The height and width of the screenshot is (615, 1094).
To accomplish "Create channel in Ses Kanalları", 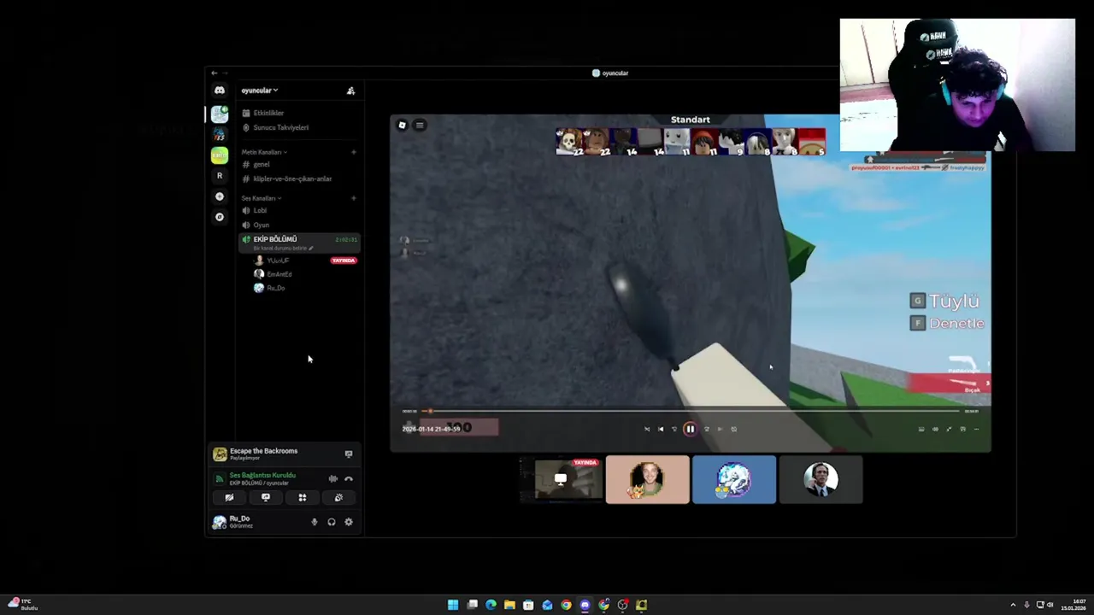I will click(354, 198).
